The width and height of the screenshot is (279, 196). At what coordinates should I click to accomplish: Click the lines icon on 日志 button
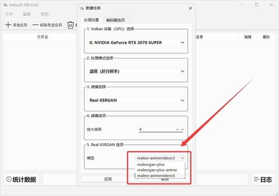(x=257, y=179)
